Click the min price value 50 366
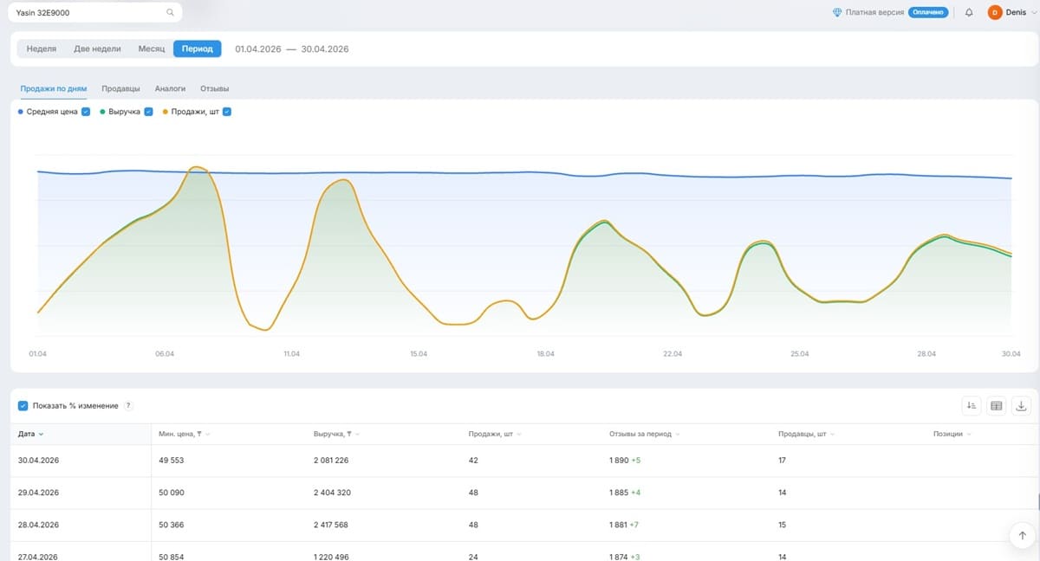 coord(172,525)
